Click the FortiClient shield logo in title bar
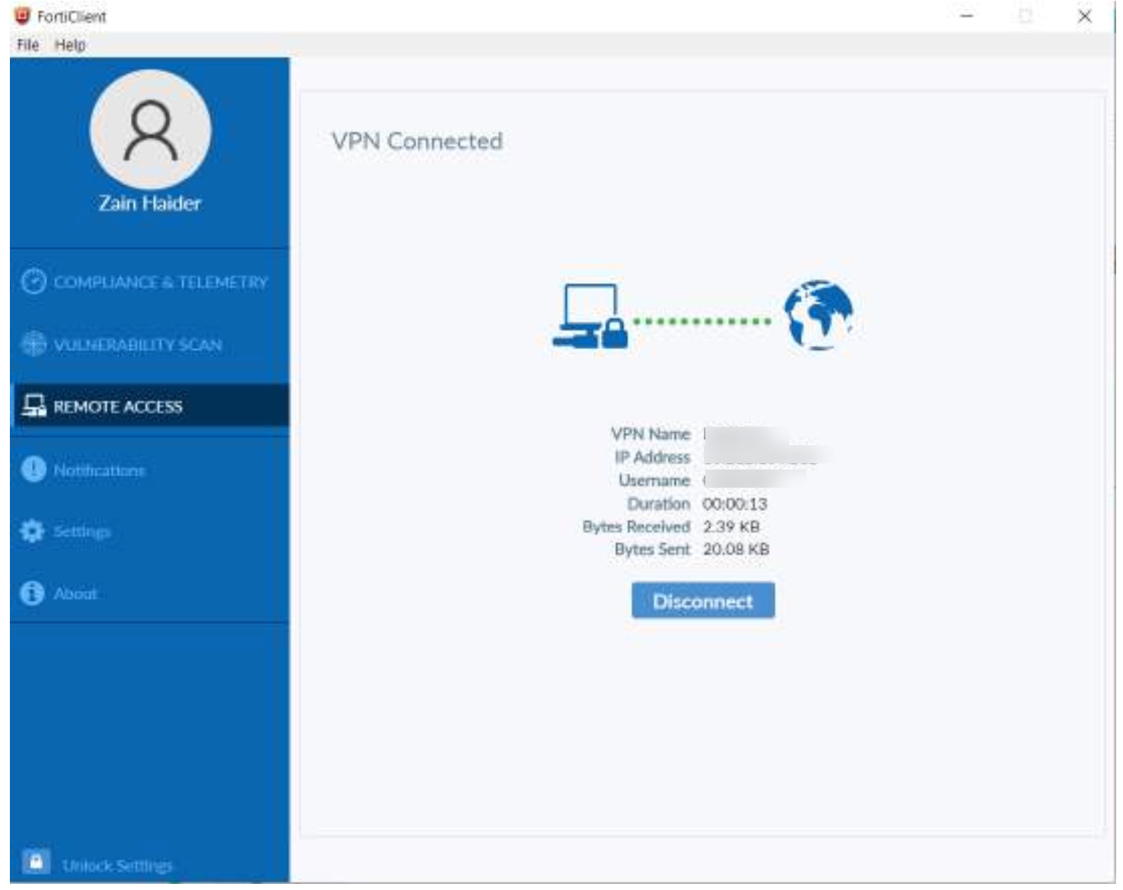 tap(22, 16)
